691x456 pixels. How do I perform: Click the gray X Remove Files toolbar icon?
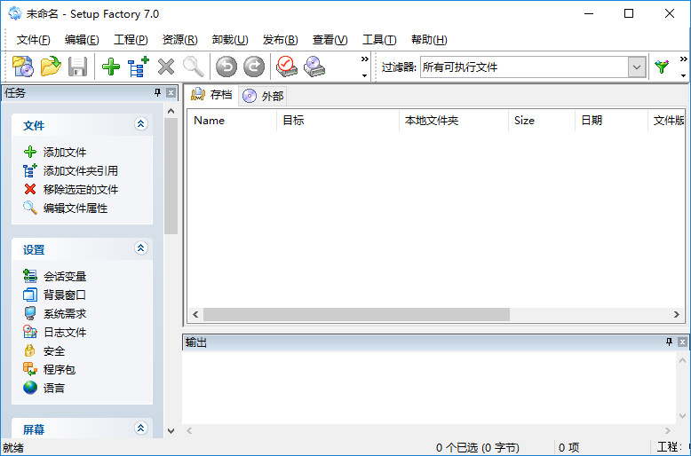166,67
